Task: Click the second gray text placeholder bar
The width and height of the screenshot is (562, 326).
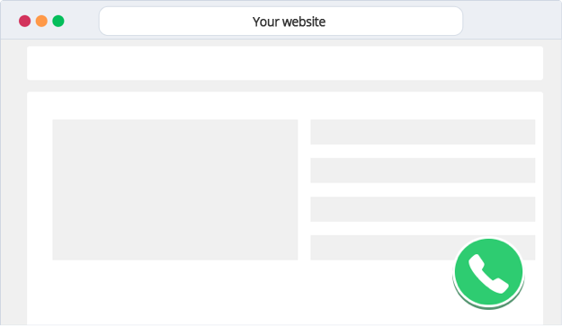Action: (423, 171)
